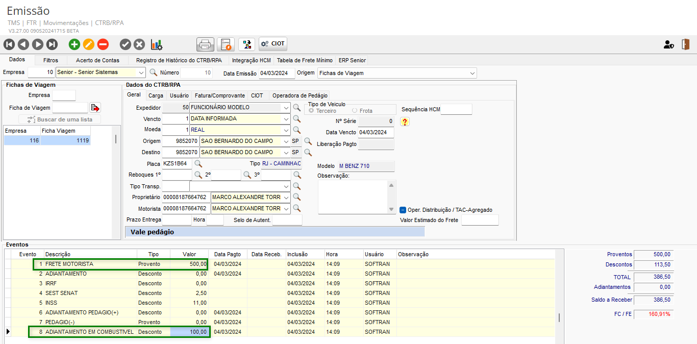Switch to the Acerto de Contas tab
Viewport: 697px width, 344px height.
click(97, 60)
